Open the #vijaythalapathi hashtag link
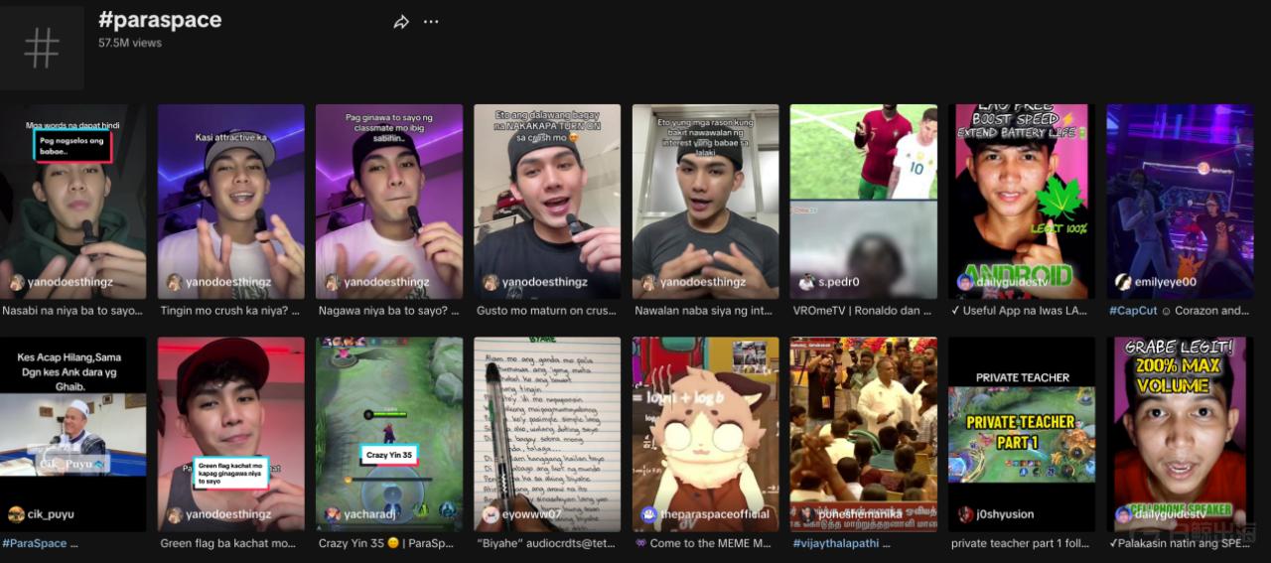Viewport: 1271px width, 563px height. (x=840, y=543)
